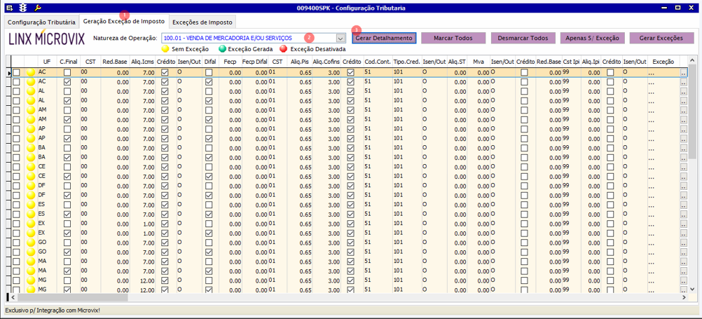Click the traffic light icon in title bar

(22, 8)
